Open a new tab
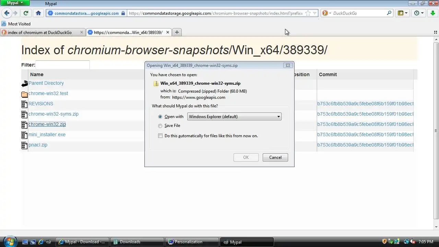The image size is (439, 247). 177,32
